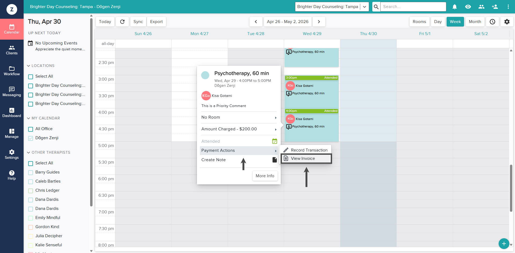Refresh the calendar
Screen dimensions: 515x253
tap(122, 22)
